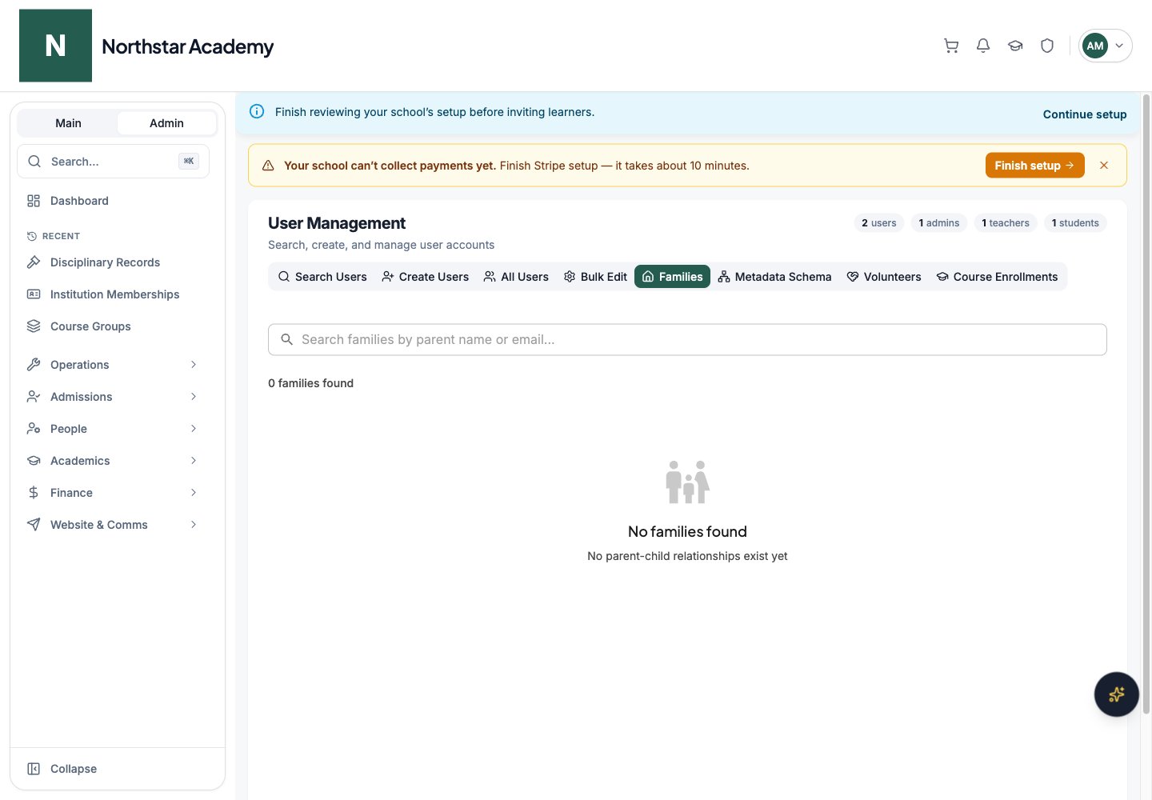This screenshot has width=1152, height=800.
Task: Select the Families tab
Action: [x=672, y=277]
